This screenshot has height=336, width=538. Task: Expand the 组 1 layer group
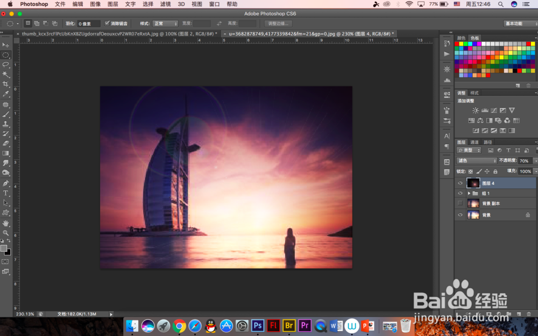[x=469, y=194]
